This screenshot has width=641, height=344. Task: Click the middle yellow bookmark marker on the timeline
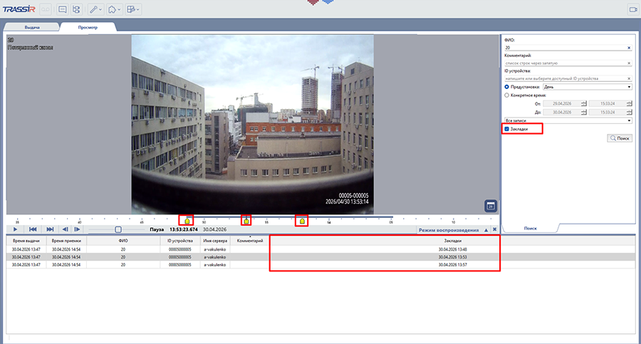tap(246, 221)
